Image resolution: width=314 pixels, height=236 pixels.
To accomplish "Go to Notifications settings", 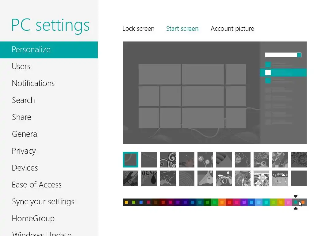I will [x=33, y=83].
